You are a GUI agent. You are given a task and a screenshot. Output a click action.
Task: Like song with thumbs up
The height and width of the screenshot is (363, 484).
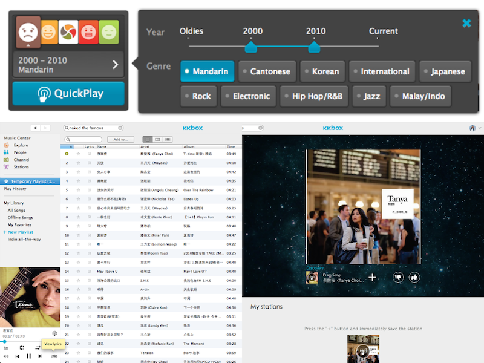tap(414, 278)
